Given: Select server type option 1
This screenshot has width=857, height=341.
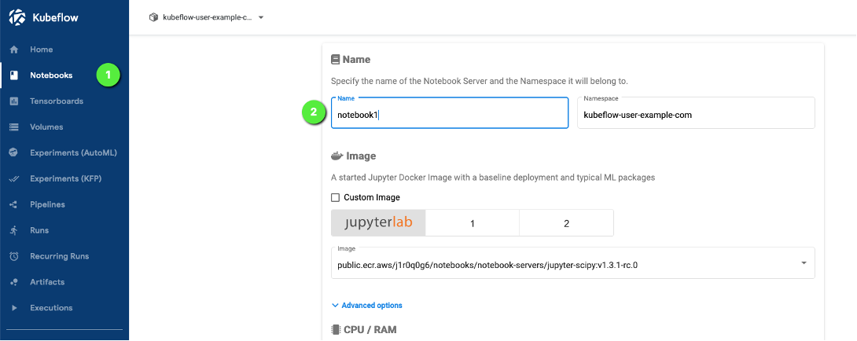Looking at the screenshot, I should coord(473,223).
